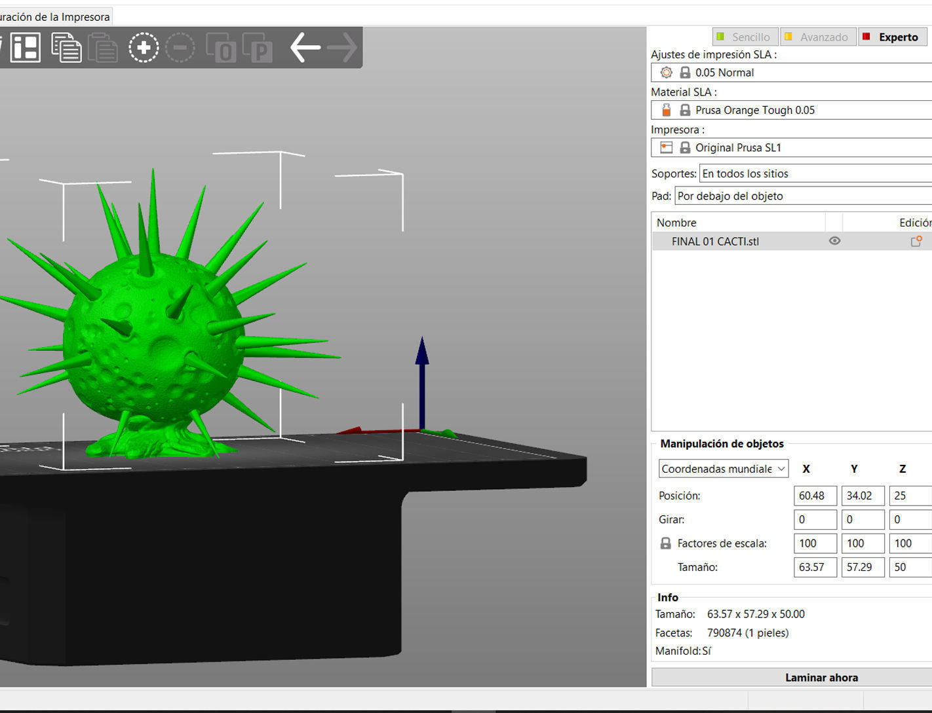This screenshot has width=932, height=713.
Task: Click the orange resin bottle icon
Action: point(667,110)
